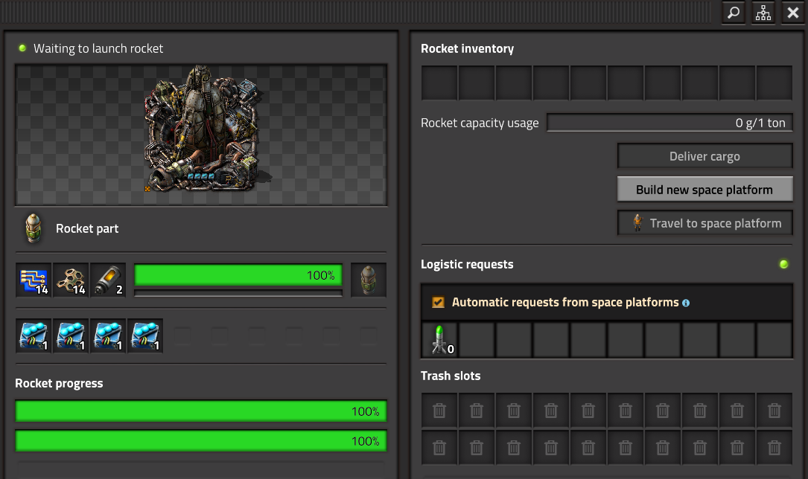
Task: Click the Deliver cargo button
Action: point(705,156)
